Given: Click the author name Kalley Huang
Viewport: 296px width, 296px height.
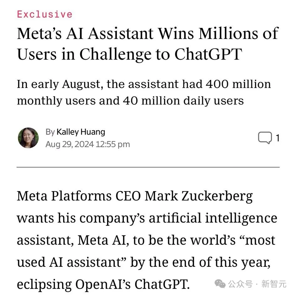Looking at the screenshot, I should [x=81, y=132].
